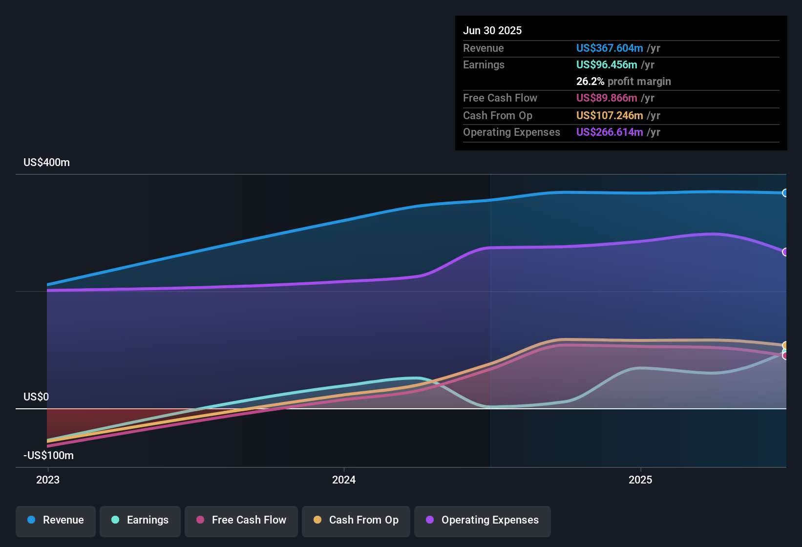
Task: Expand the Jun 30 2025 data tooltip
Action: click(x=493, y=30)
